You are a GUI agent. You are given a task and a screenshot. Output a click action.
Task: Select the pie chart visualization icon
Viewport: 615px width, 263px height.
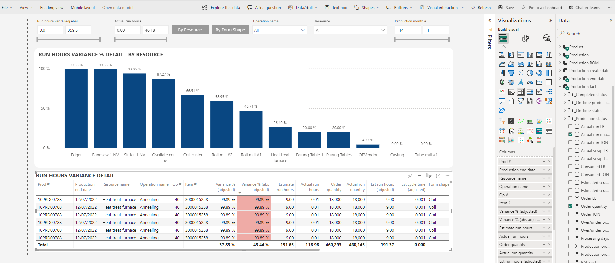[530, 73]
